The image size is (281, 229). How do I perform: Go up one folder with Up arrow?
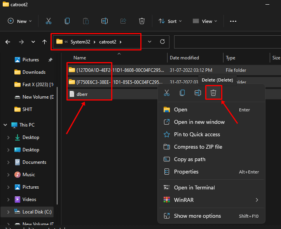(x=45, y=42)
